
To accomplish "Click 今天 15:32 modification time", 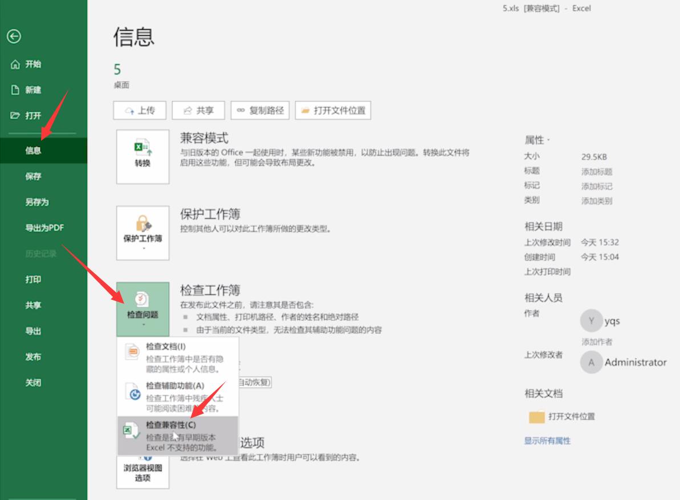I will (x=600, y=242).
